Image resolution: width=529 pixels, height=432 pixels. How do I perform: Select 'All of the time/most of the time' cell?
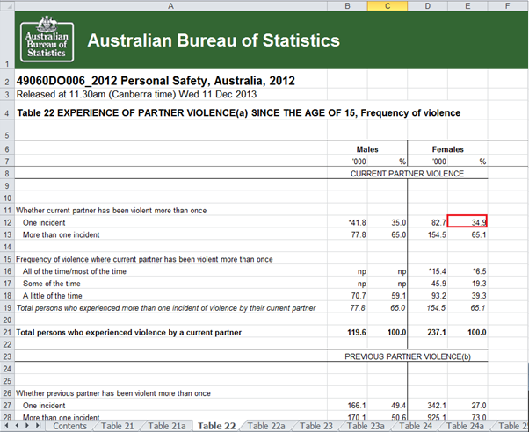tap(170, 271)
